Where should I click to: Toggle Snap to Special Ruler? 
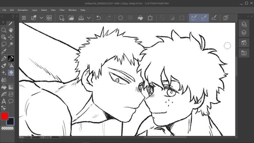[204, 18]
